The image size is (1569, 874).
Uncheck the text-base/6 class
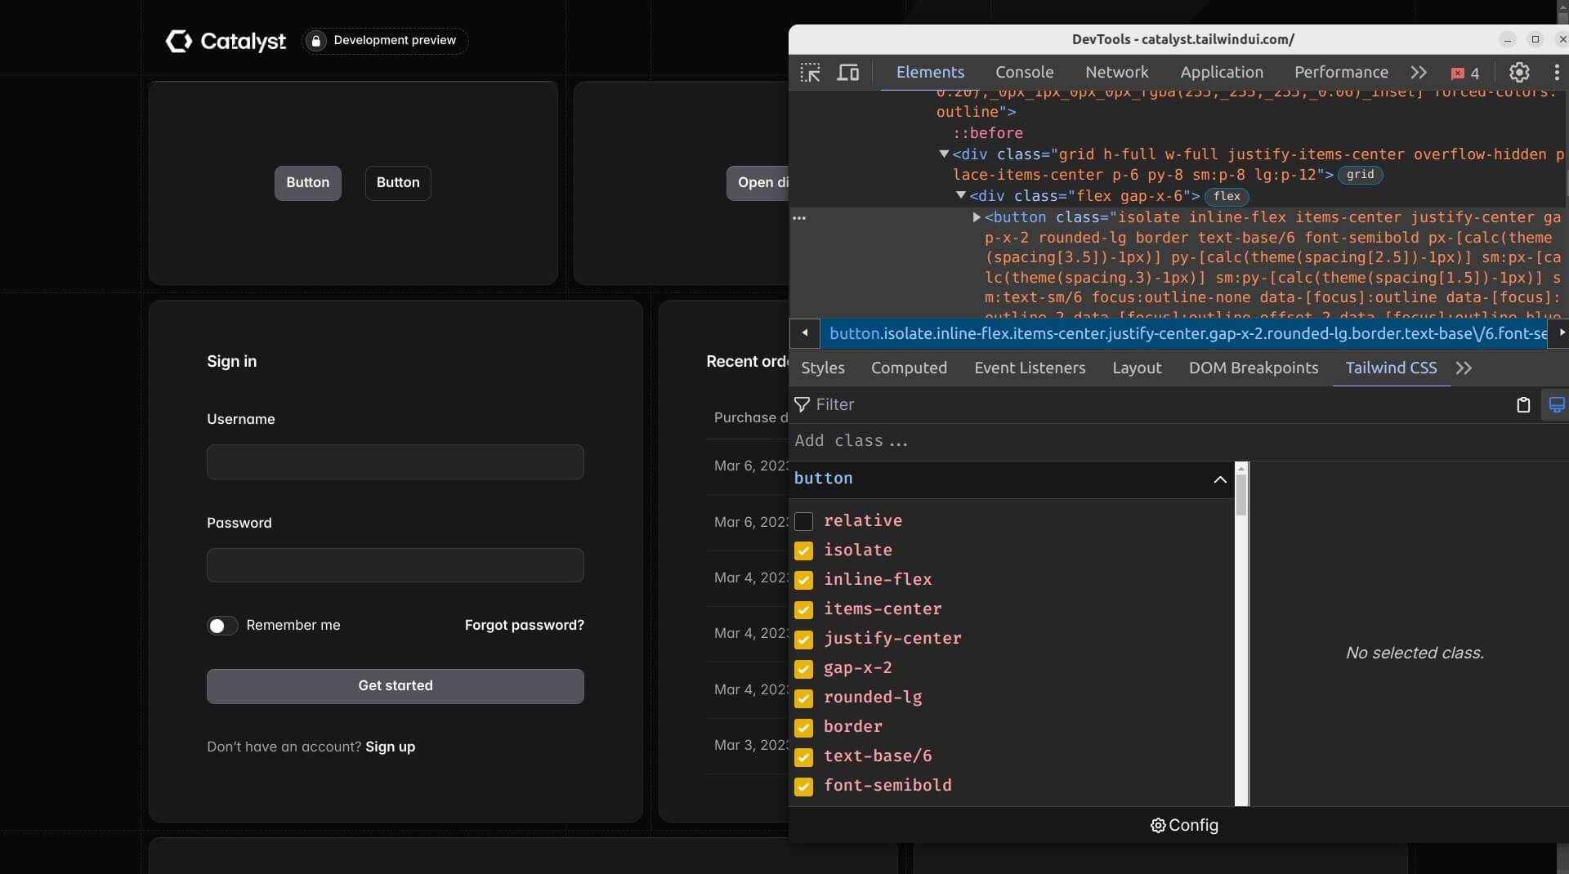(x=803, y=756)
